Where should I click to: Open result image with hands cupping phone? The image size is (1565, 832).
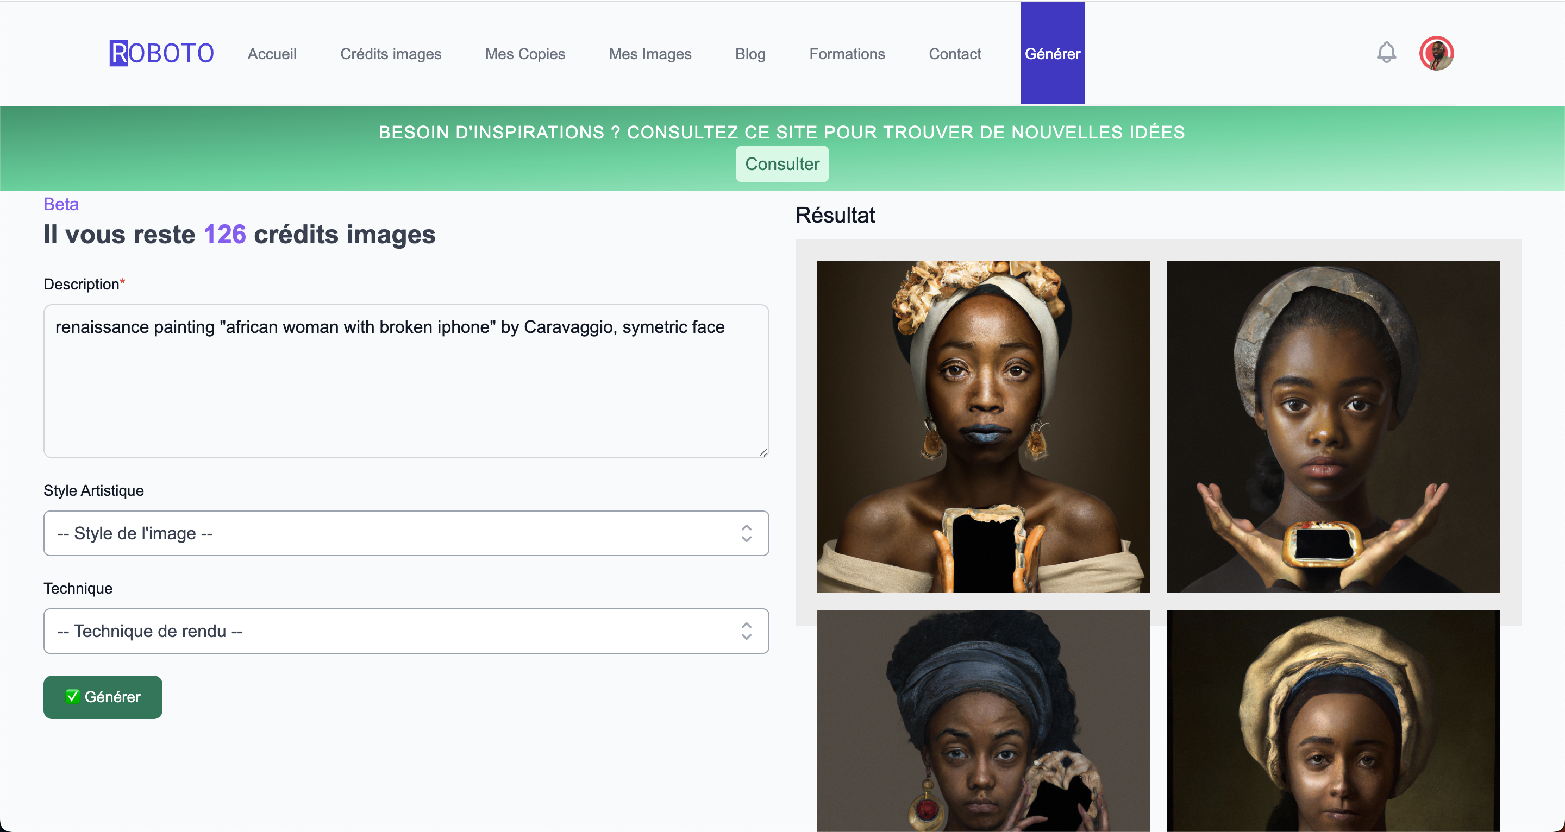1333,426
